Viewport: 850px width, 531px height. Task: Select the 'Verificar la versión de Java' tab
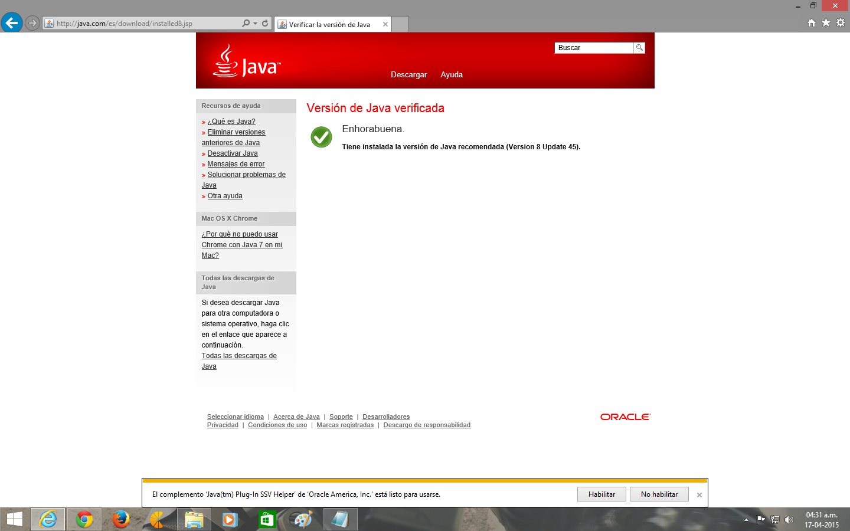pyautogui.click(x=332, y=24)
